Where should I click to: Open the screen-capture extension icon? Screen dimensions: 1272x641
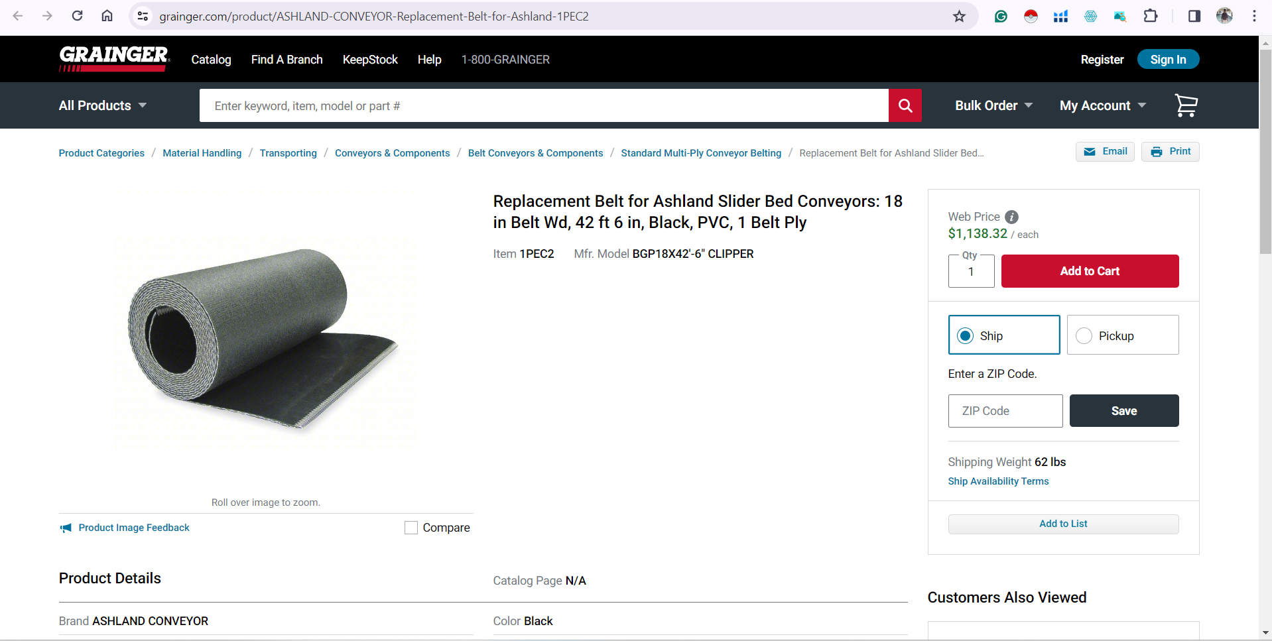pyautogui.click(x=1120, y=16)
